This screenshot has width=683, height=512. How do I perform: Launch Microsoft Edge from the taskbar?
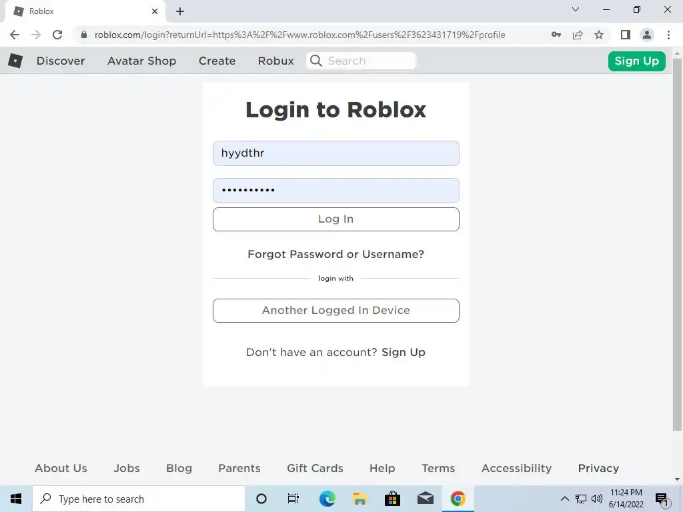click(x=327, y=499)
